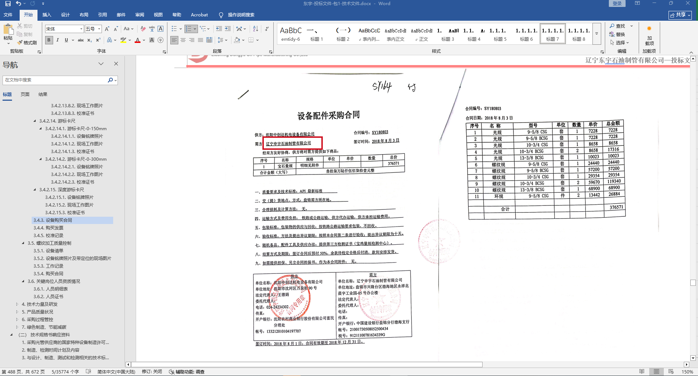Toggle the numbered list button
Image resolution: width=698 pixels, height=376 pixels.
point(189,29)
